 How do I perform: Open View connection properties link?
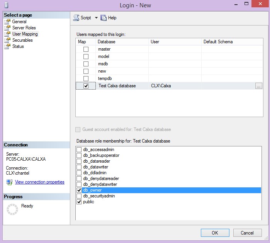click(x=40, y=182)
